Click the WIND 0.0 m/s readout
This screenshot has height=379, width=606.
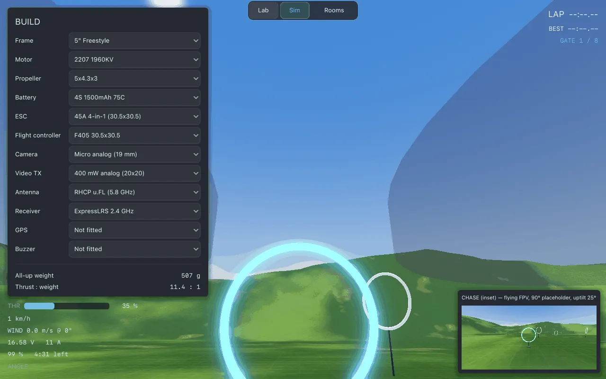coord(40,330)
